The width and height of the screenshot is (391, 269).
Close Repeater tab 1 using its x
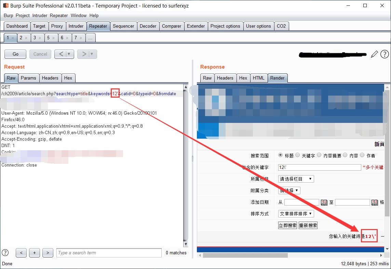tap(13, 38)
